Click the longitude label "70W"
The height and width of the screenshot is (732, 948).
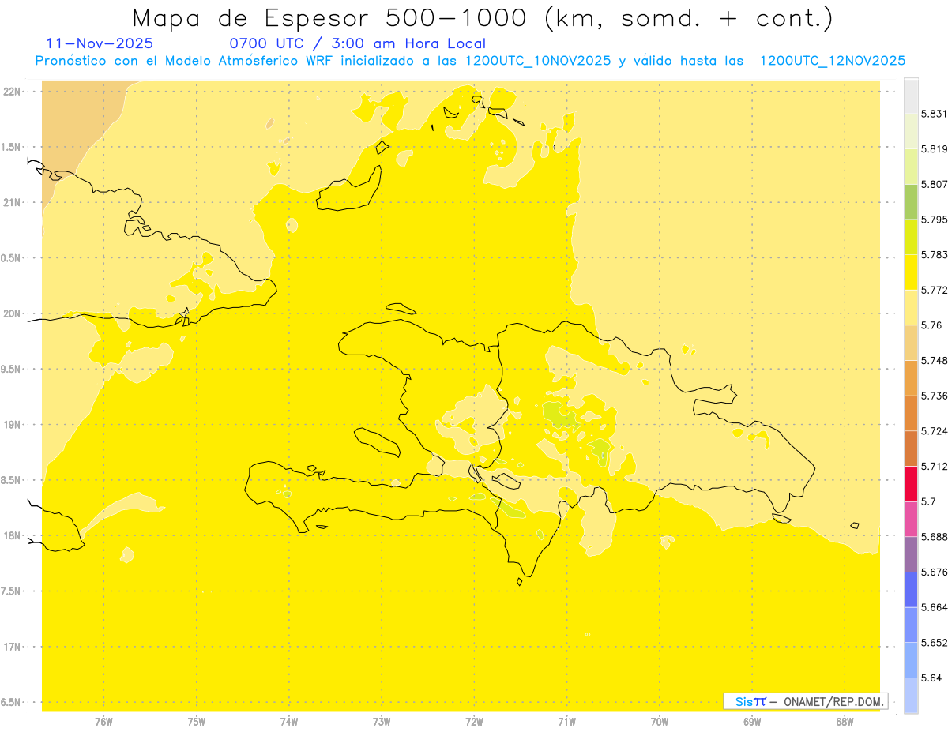(x=660, y=722)
